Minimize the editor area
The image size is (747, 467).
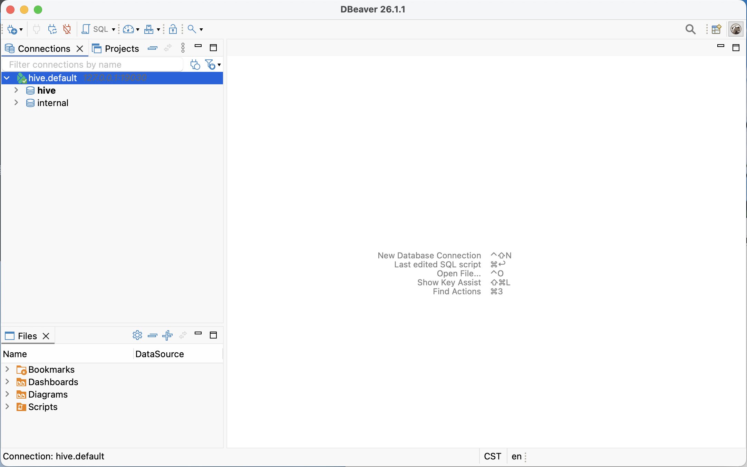[721, 46]
